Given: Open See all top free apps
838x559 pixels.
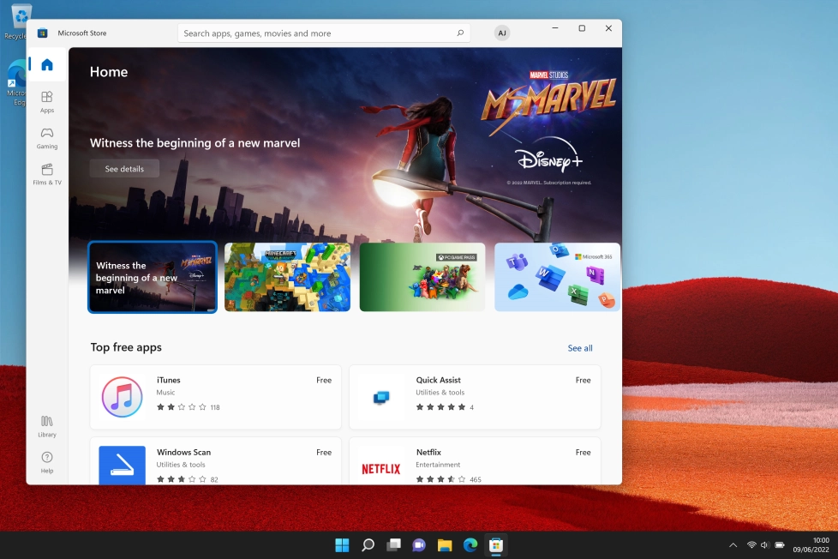Looking at the screenshot, I should [580, 348].
